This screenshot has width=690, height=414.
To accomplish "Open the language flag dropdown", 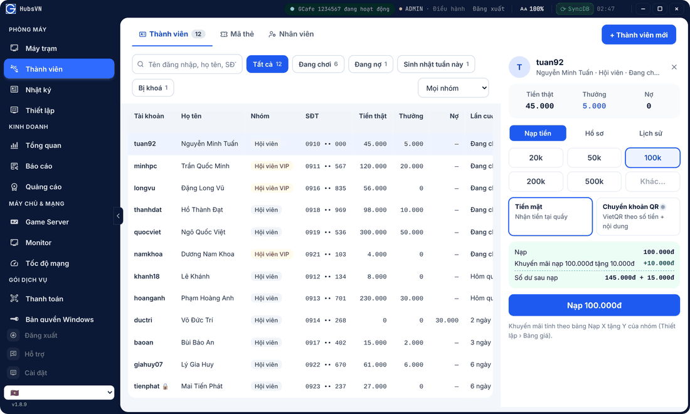I will point(59,393).
